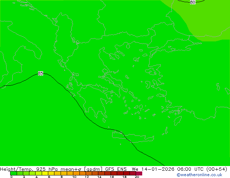Click the '06:00 UTC' time text
230x178 pixels.
190,169
